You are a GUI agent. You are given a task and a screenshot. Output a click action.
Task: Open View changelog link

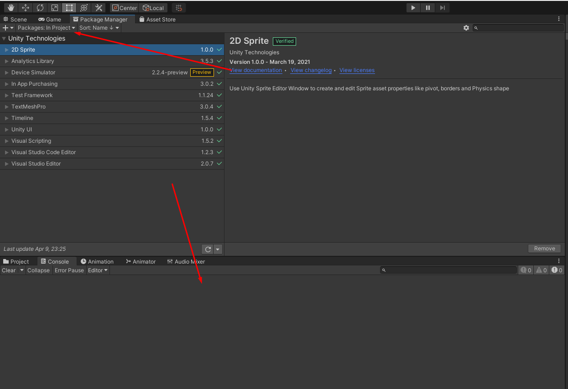coord(311,70)
